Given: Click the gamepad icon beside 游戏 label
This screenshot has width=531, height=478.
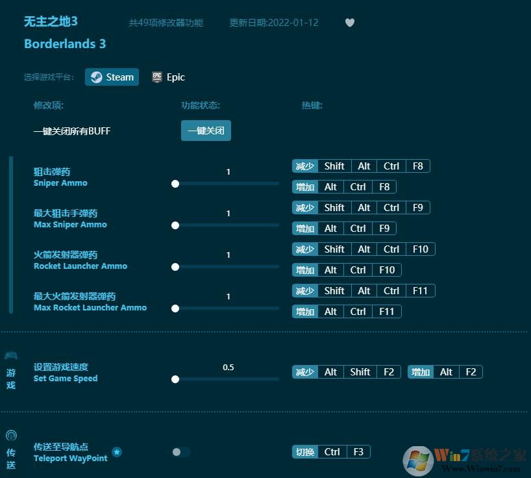Looking at the screenshot, I should (x=10, y=355).
